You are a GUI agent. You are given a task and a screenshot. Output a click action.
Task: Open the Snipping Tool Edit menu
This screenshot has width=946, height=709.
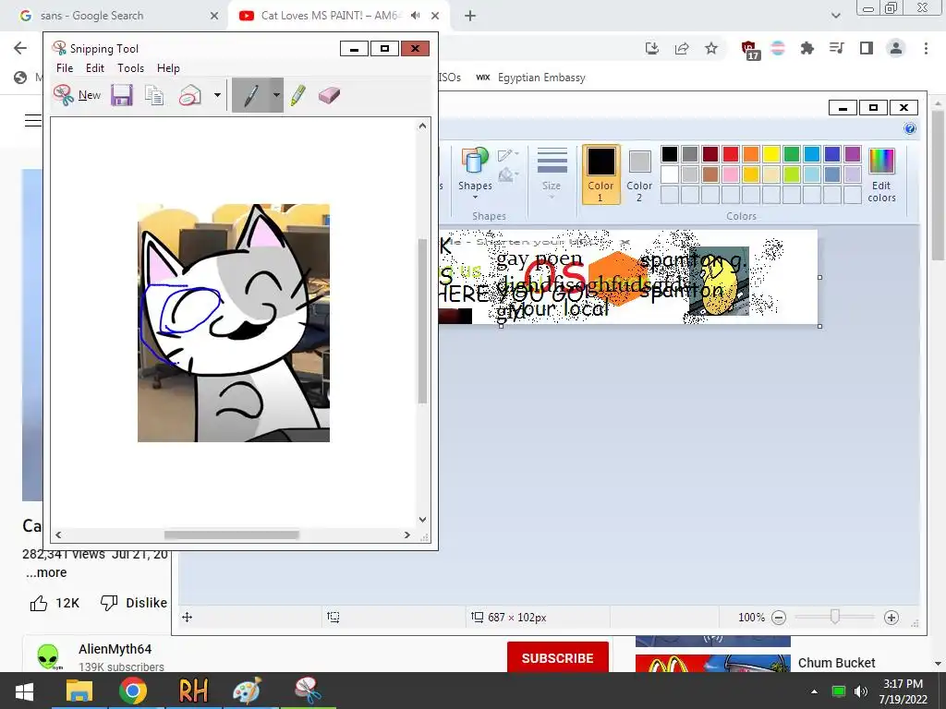pyautogui.click(x=95, y=68)
